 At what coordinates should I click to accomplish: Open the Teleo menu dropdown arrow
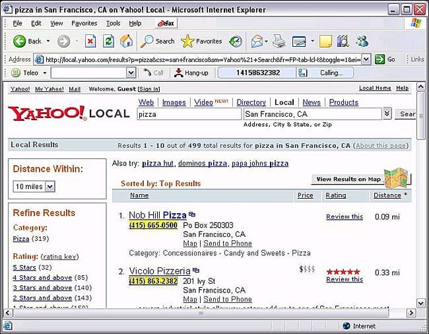coord(45,73)
